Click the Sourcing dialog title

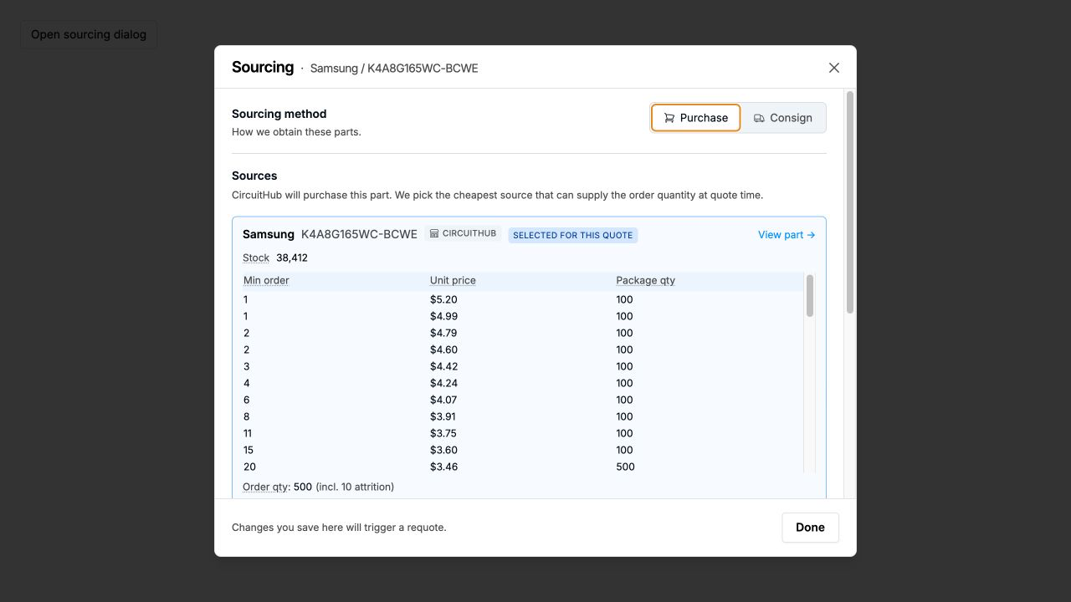tap(263, 67)
